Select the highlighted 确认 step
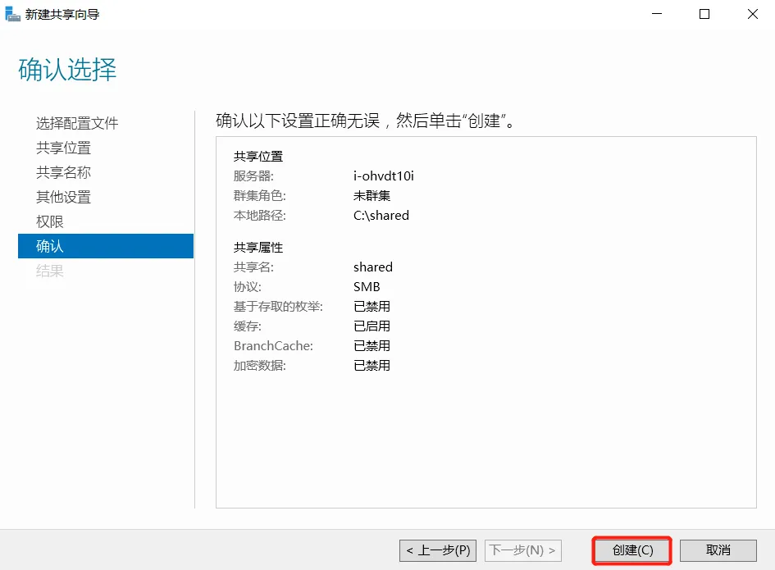 click(x=50, y=246)
